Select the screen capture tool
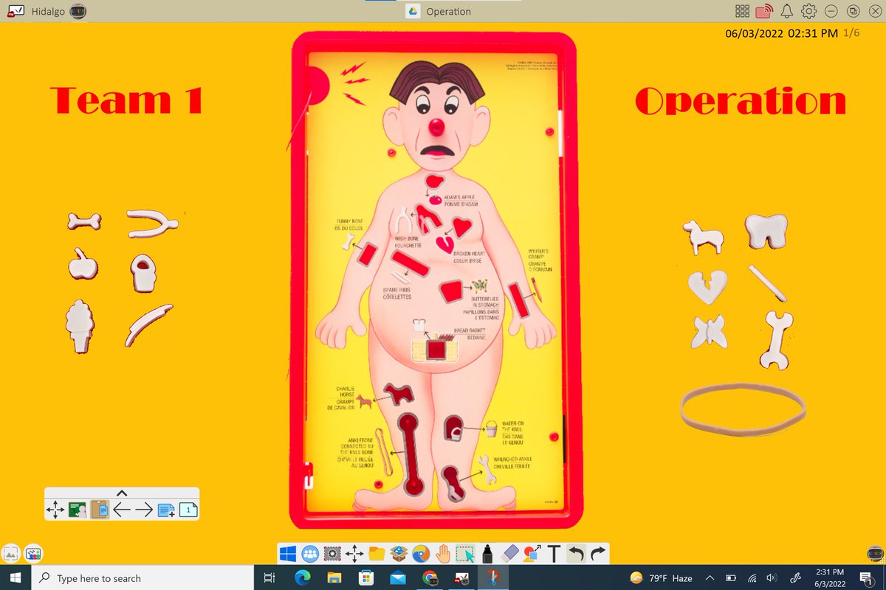886x590 pixels. (x=332, y=554)
